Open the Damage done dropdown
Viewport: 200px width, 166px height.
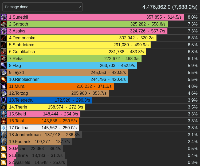[x=42, y=7]
